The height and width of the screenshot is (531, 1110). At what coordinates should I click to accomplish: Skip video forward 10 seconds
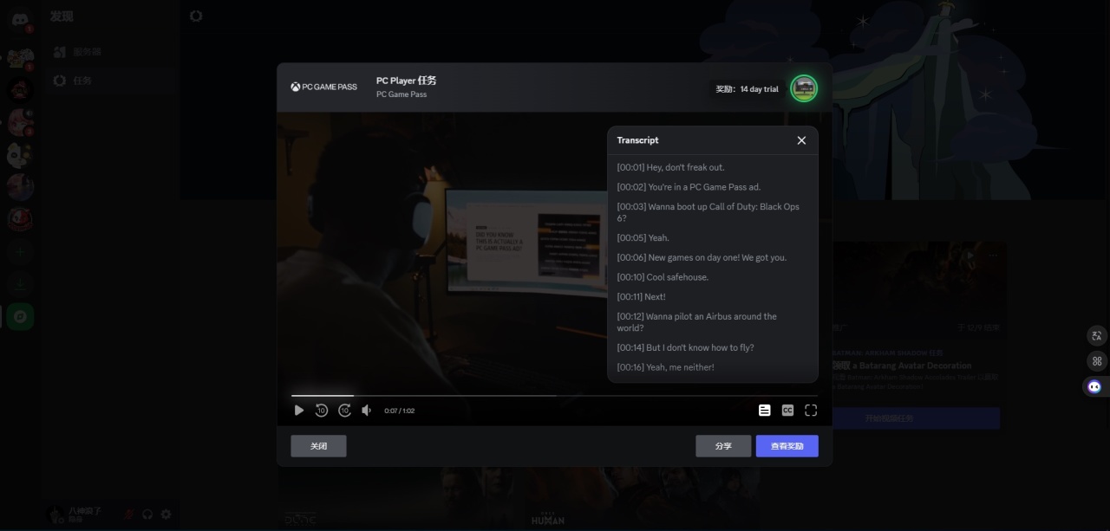pos(344,411)
